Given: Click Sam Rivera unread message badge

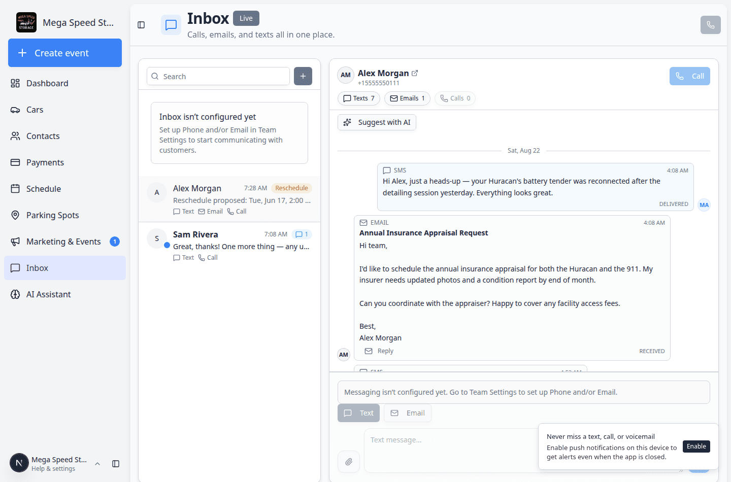Looking at the screenshot, I should pos(302,234).
